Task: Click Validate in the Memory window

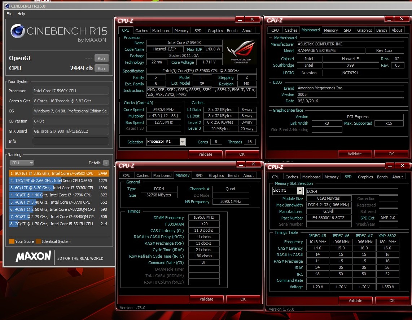Action: click(x=206, y=299)
